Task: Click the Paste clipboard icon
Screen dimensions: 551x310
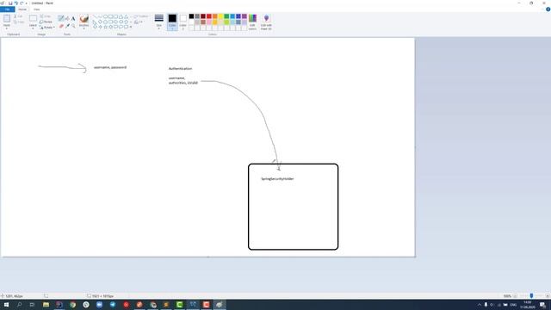Action: pos(7,18)
